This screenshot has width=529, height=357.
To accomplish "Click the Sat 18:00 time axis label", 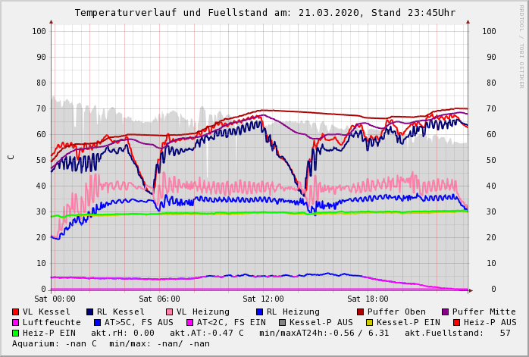I will coord(368,299).
